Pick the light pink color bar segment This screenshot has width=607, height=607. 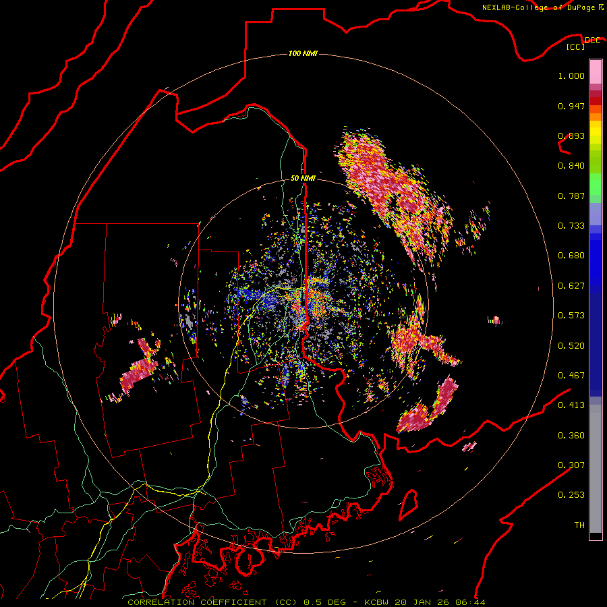point(596,72)
